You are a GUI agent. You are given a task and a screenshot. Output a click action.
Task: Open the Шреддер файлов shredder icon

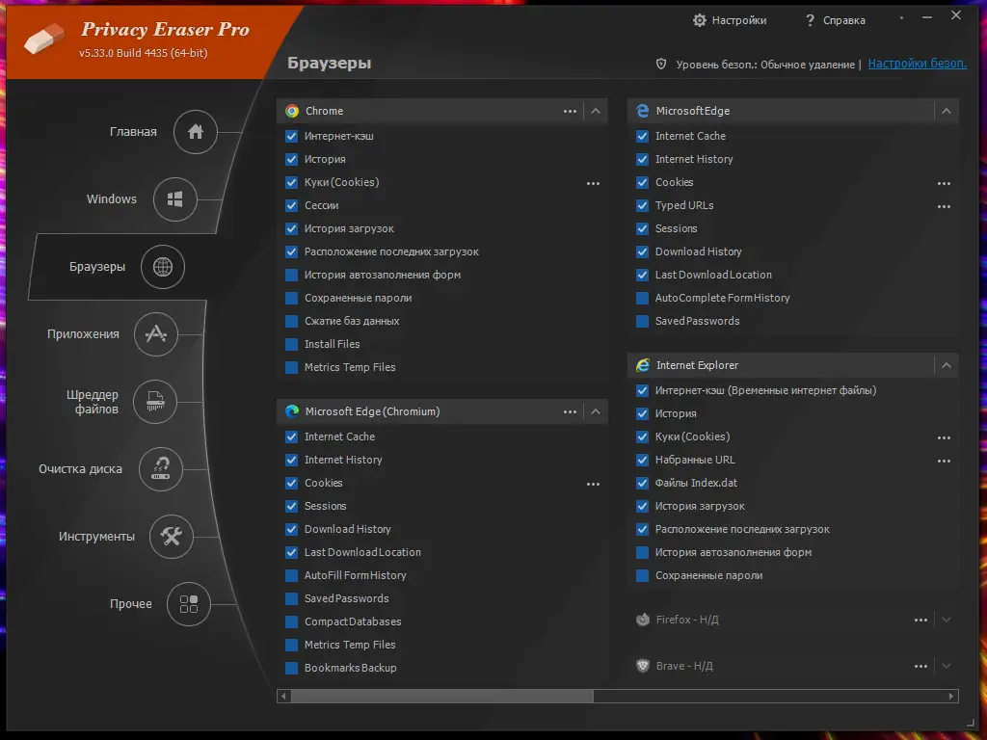(x=155, y=402)
